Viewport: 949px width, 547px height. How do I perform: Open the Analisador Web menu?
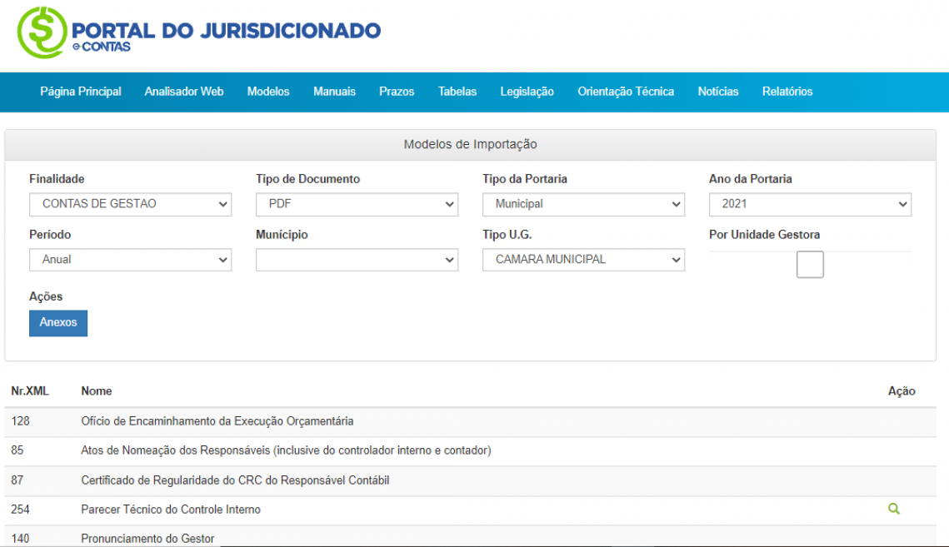pos(184,92)
